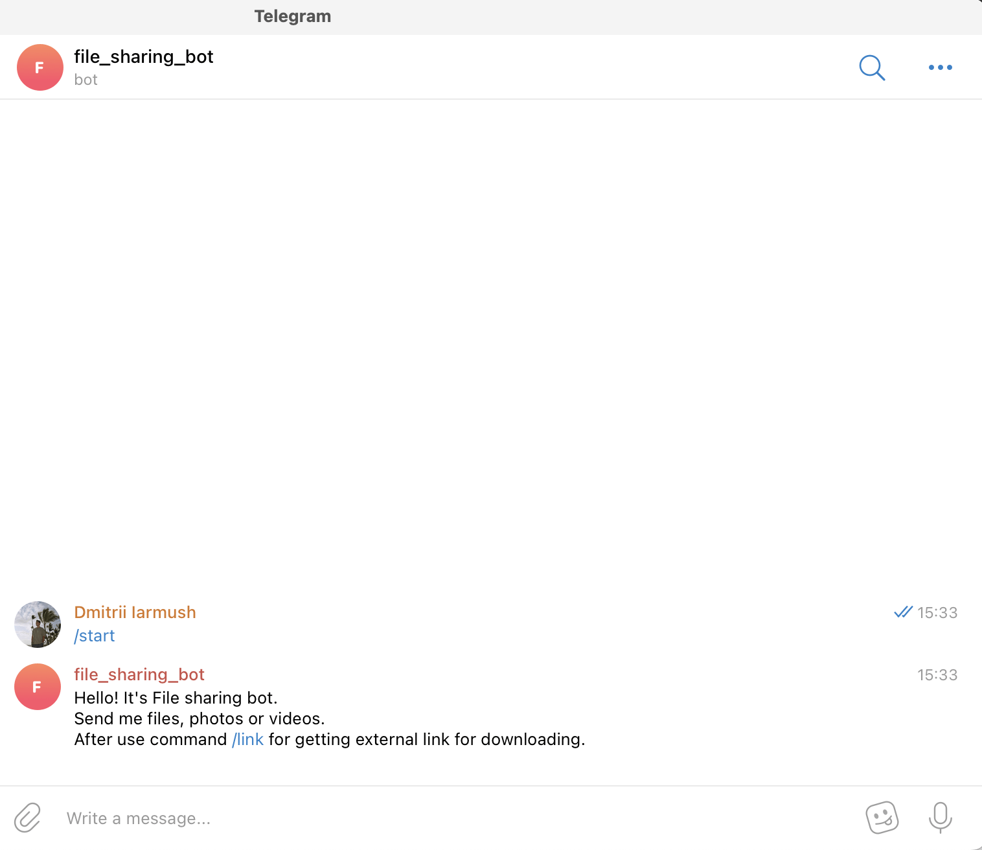Click the bot avatar next to greeting message
This screenshot has height=850, width=982.
(37, 687)
